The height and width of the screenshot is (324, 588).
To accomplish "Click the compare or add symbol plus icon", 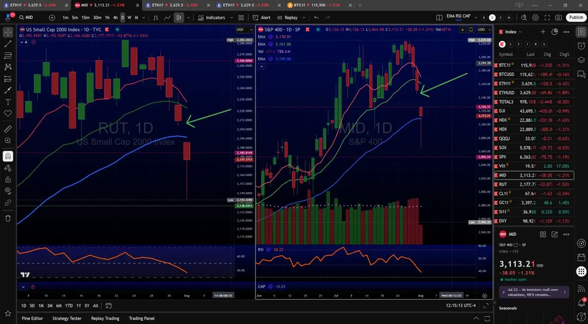I will [52, 17].
